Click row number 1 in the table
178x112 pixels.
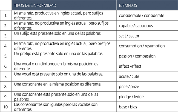(6, 16)
